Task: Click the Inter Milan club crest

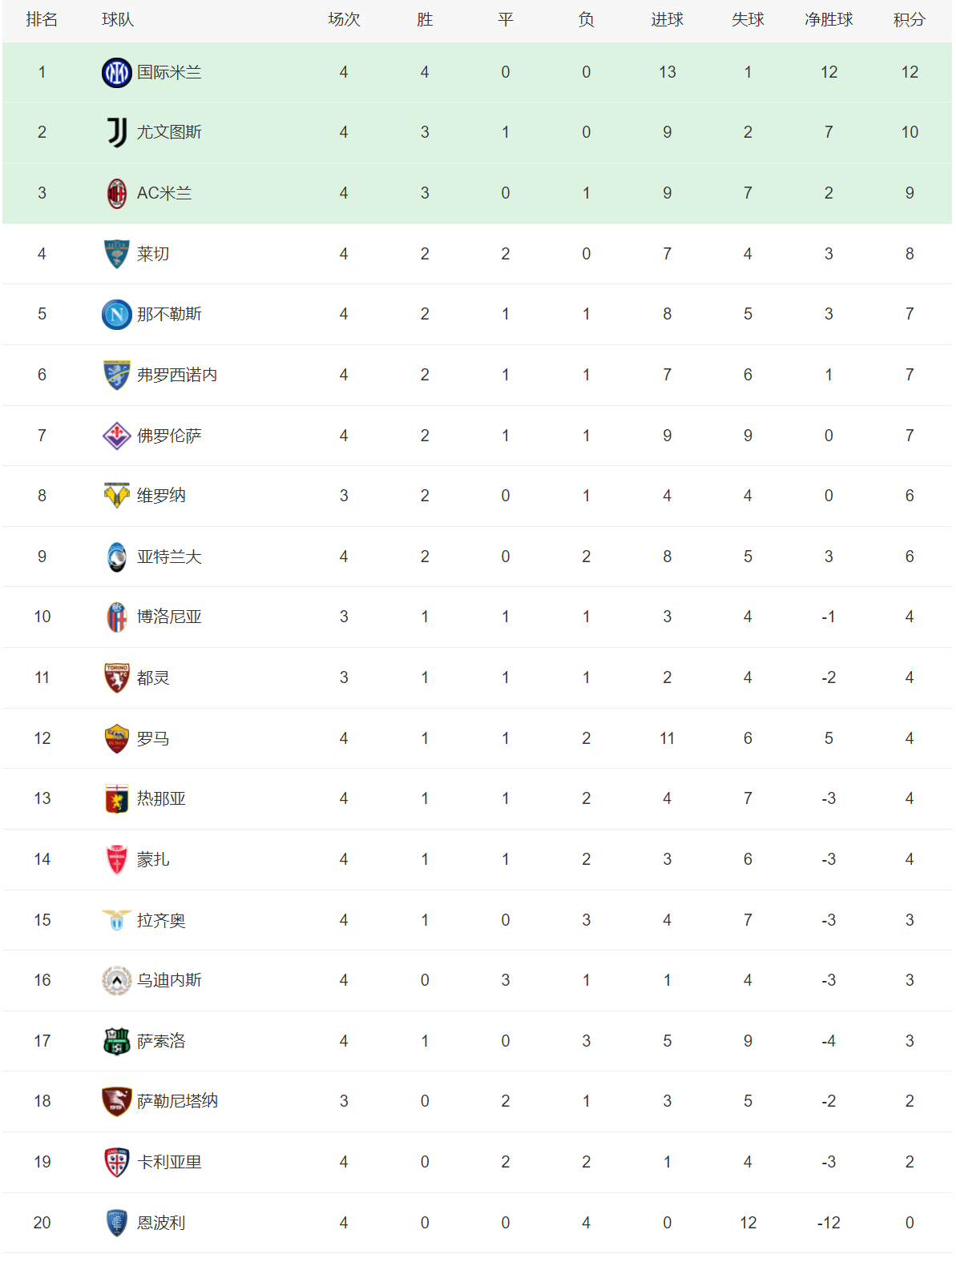Action: click(x=117, y=73)
